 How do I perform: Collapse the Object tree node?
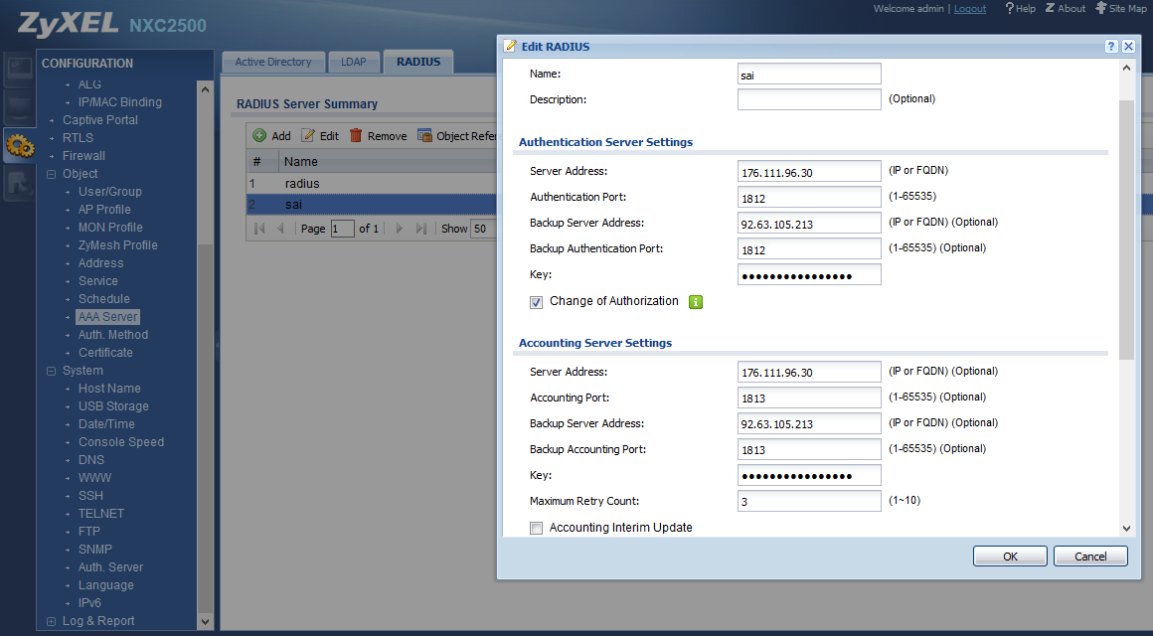click(52, 174)
